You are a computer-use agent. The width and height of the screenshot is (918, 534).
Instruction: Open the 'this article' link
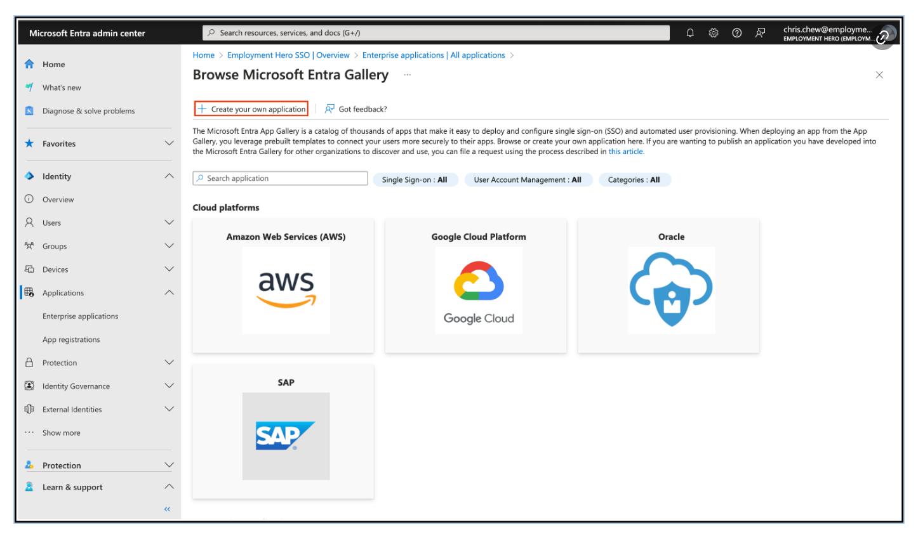626,152
